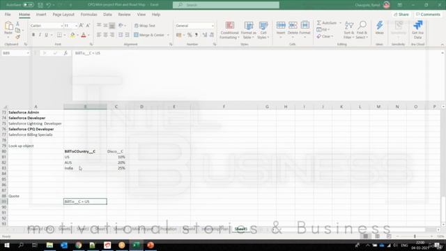Image resolution: width=446 pixels, height=251 pixels.
Task: Click the insert function fx icon
Action: tap(66, 53)
